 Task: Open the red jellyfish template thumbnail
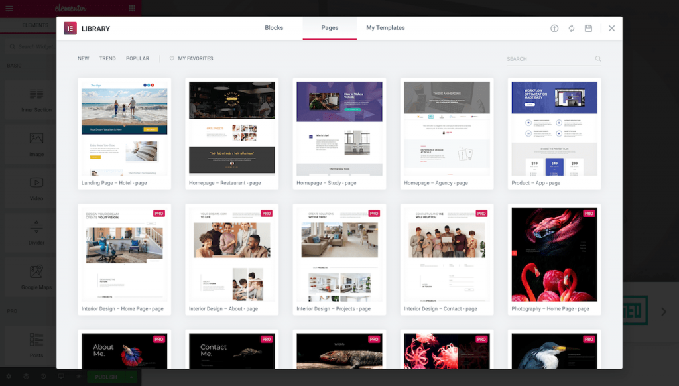446,351
